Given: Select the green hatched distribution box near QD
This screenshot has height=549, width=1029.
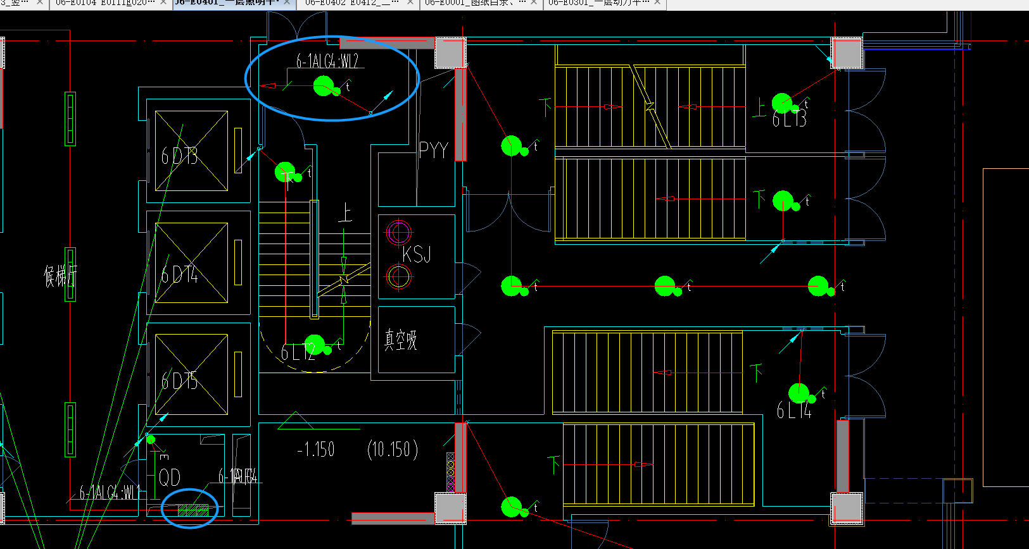Looking at the screenshot, I should [193, 510].
